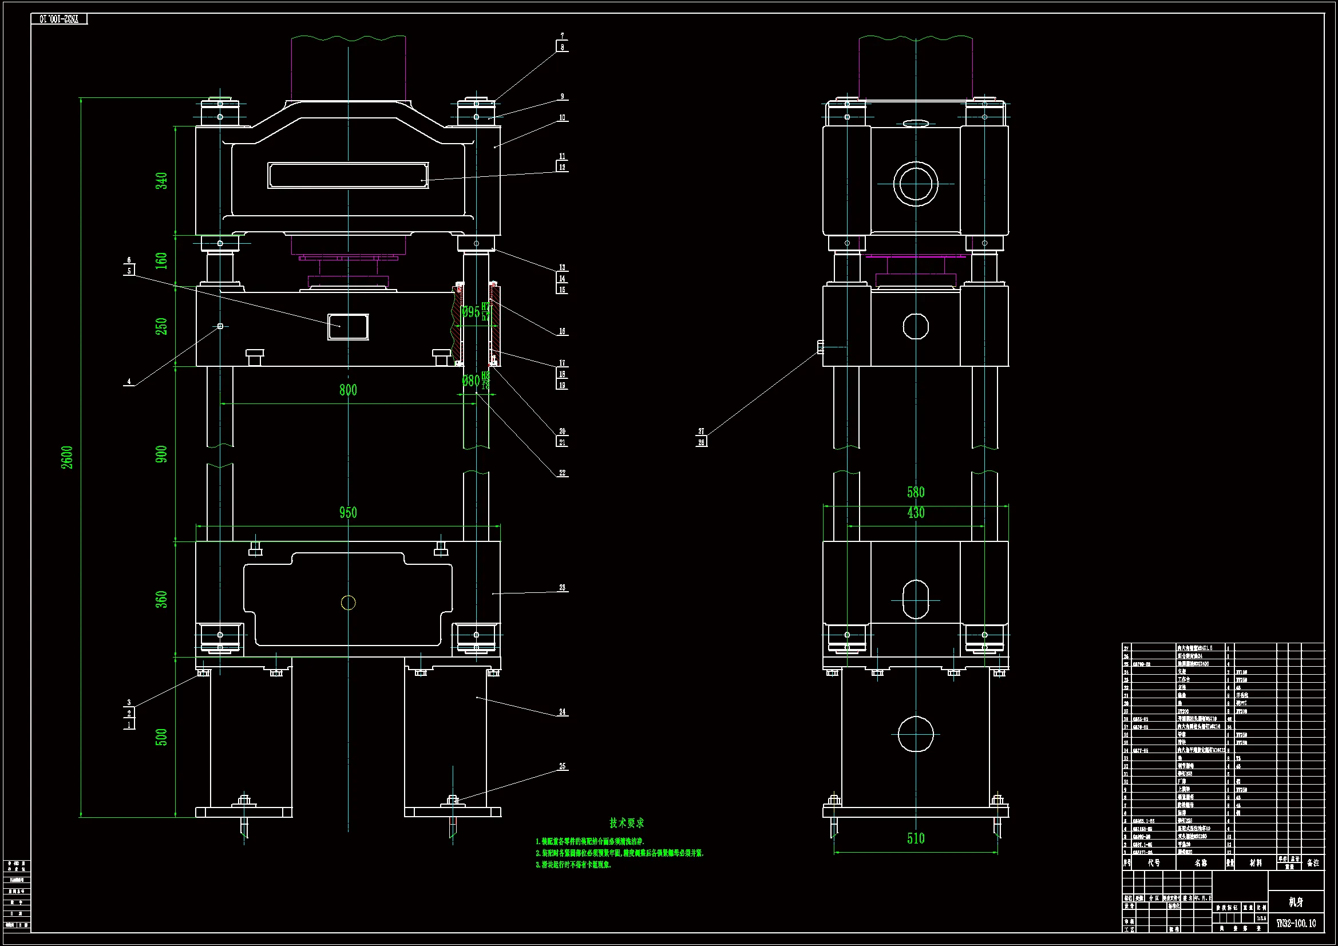
Task: Select the 800 column spacing dimension
Action: tap(348, 390)
